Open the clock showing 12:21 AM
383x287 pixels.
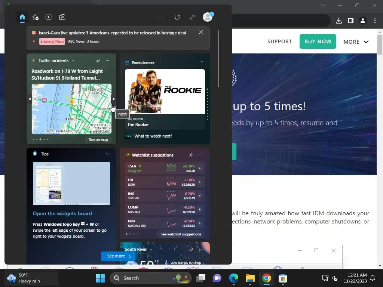point(355,278)
